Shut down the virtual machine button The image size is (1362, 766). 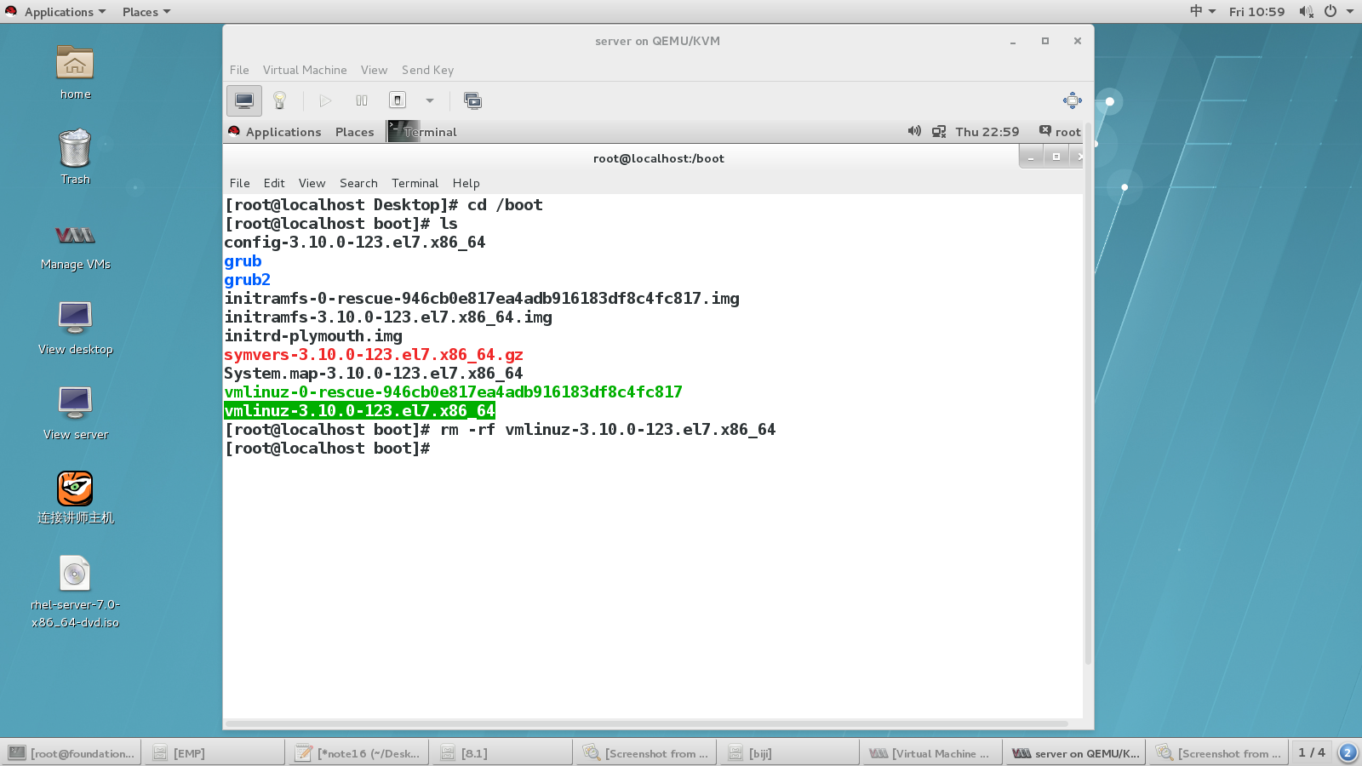(x=398, y=100)
